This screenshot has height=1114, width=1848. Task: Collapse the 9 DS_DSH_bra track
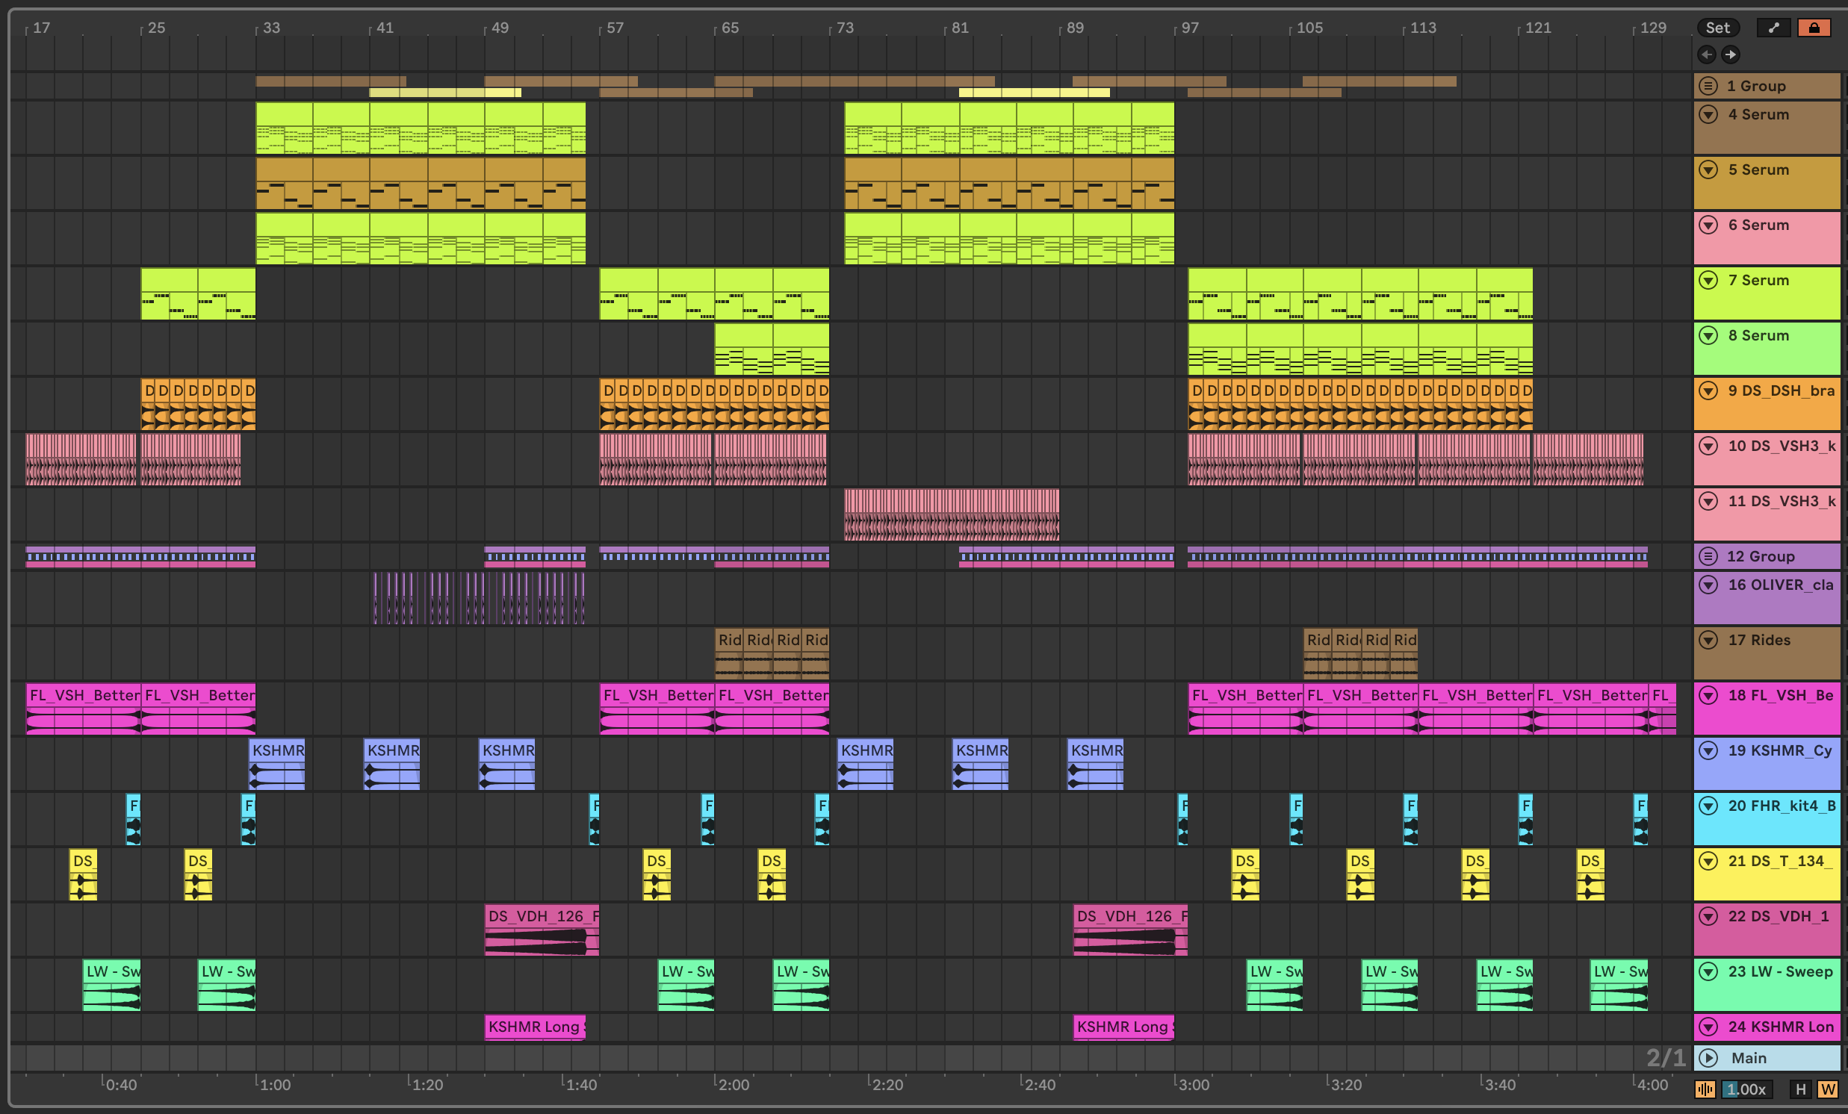click(1708, 390)
